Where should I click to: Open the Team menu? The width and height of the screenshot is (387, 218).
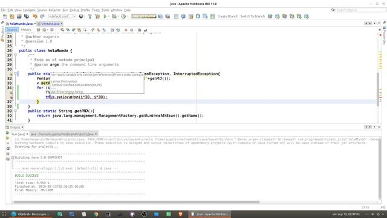(96, 10)
